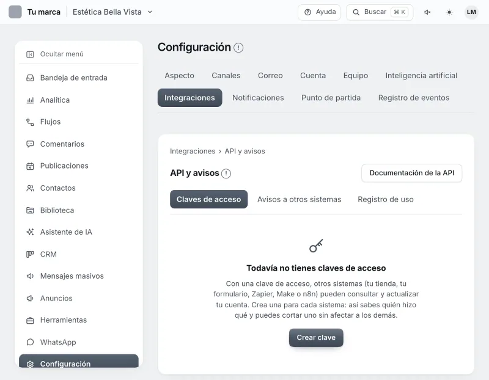
Task: Open Contactos in sidebar
Action: 79,188
